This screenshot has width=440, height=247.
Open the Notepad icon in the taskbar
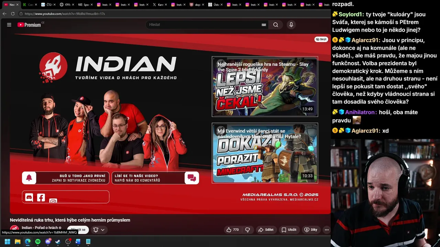click(x=88, y=242)
